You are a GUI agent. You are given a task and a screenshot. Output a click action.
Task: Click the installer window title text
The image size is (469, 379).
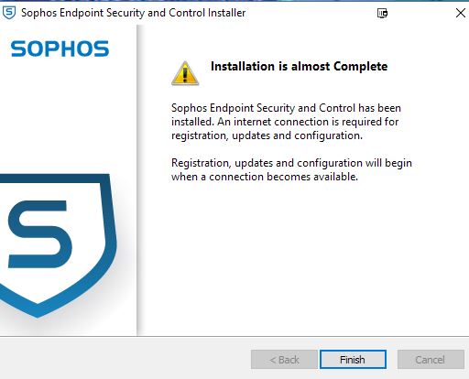point(133,13)
